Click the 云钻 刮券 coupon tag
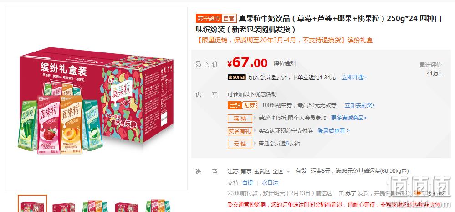This screenshot has height=212, width=455. 242,105
